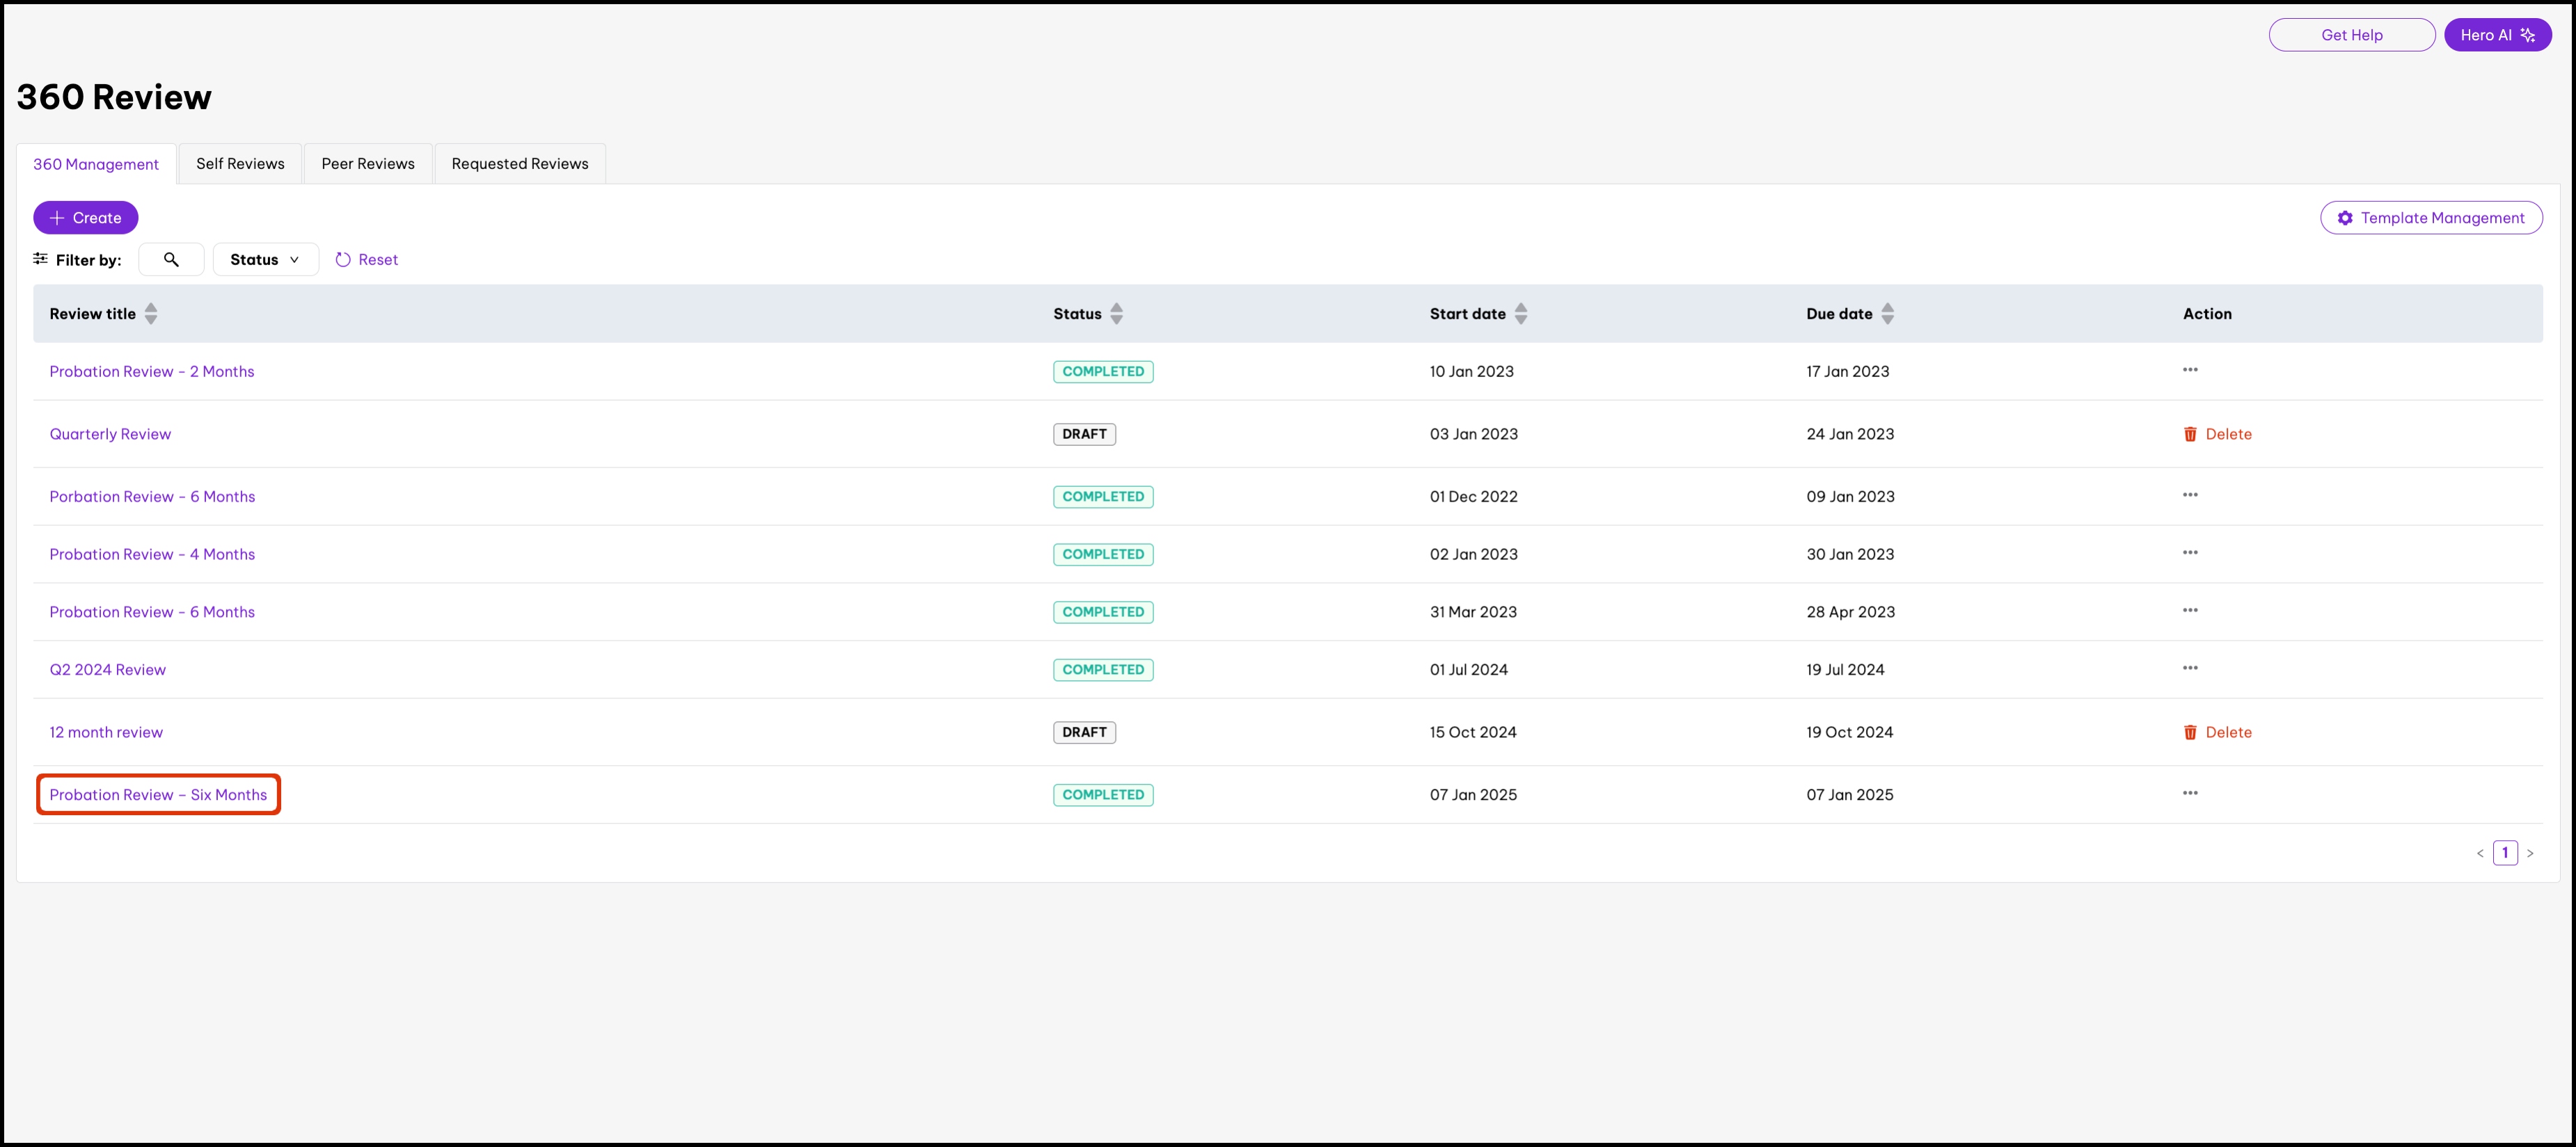Go to Requested Reviews tab
Viewport: 2576px width, 1147px height.
519,164
